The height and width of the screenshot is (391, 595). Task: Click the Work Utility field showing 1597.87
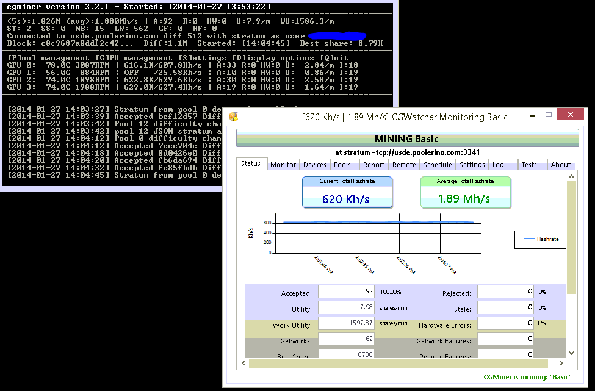[346, 323]
